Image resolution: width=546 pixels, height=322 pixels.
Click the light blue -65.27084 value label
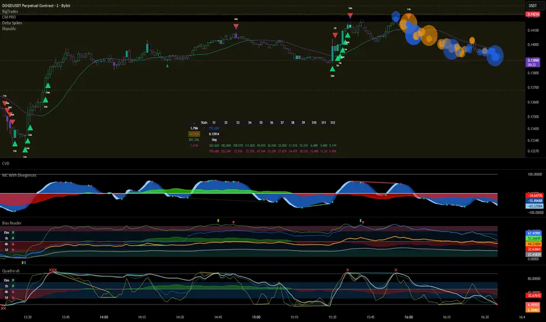pos(534,206)
